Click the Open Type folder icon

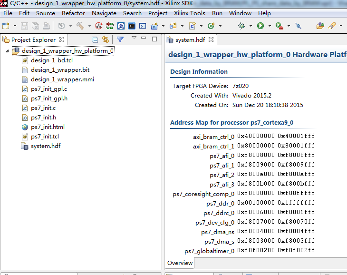pyautogui.click(x=320, y=26)
